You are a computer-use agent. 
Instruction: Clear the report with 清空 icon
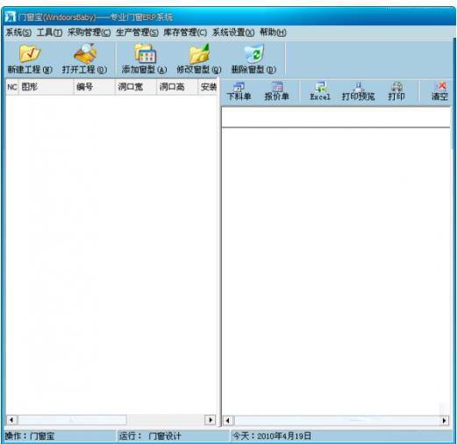click(x=439, y=91)
